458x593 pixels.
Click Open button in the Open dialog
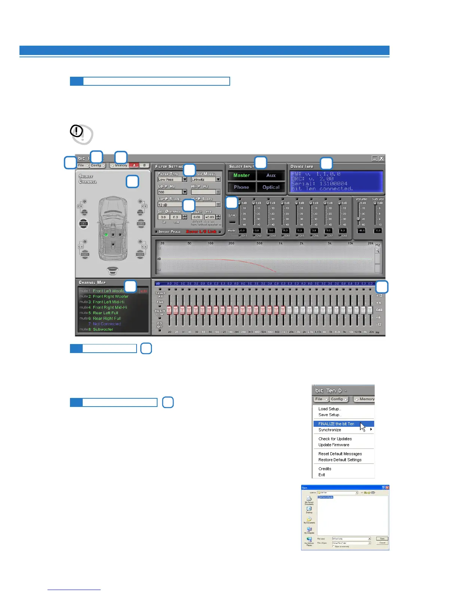point(382,539)
